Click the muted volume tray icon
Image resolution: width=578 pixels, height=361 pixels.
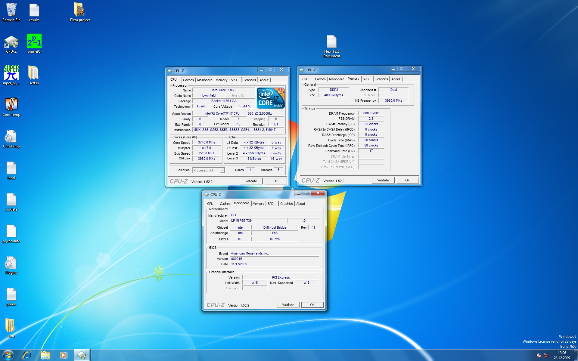tap(539, 356)
